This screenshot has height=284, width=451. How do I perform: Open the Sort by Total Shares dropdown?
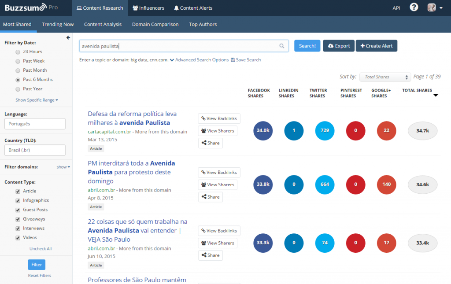(x=385, y=77)
